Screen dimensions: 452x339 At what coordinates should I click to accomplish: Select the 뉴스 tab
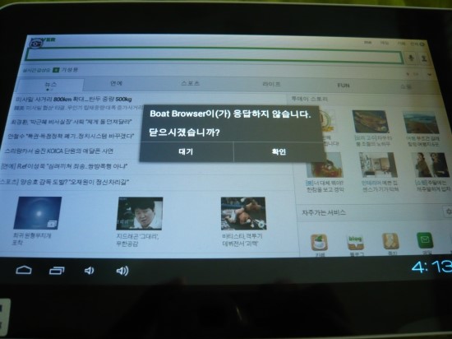tap(51, 85)
